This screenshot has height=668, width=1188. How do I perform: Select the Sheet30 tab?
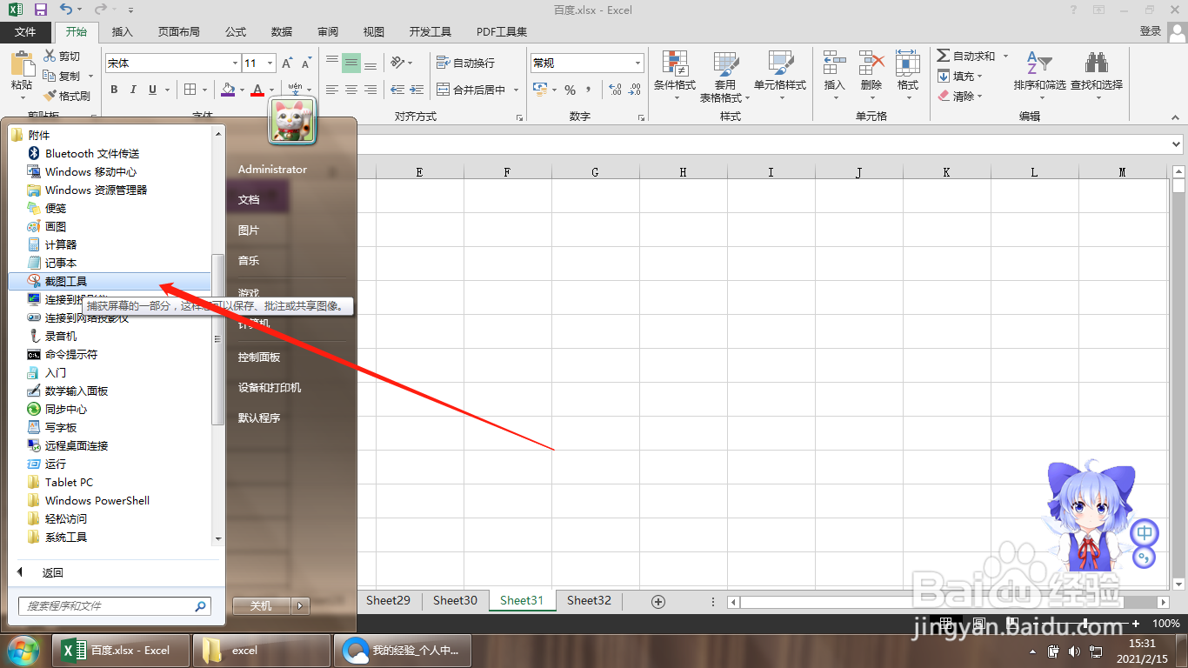[x=455, y=600]
